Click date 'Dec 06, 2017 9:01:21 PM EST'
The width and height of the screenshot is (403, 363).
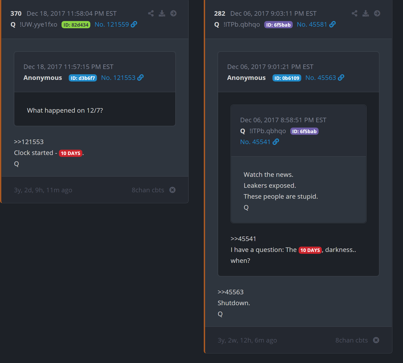[x=270, y=67]
